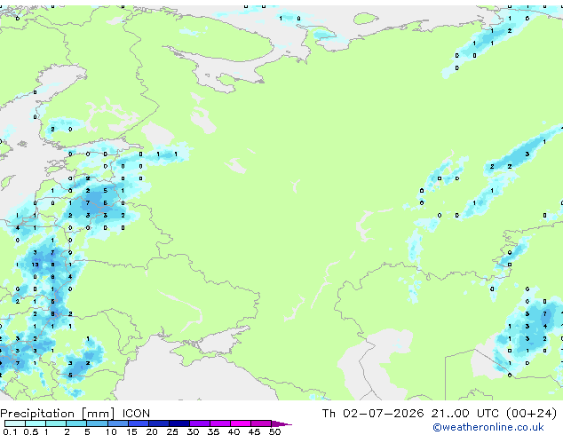Pick the 45 to 50 mm legend swatch

pos(261,423)
